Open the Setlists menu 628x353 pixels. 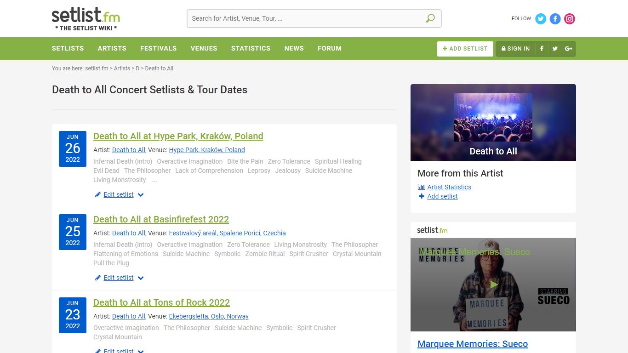[68, 48]
